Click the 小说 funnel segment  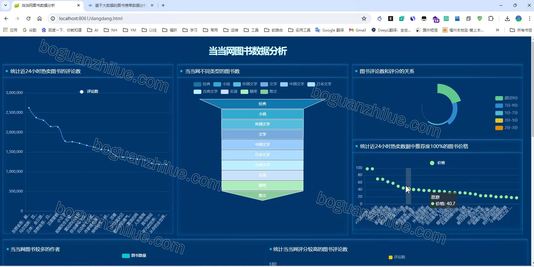pyautogui.click(x=262, y=114)
